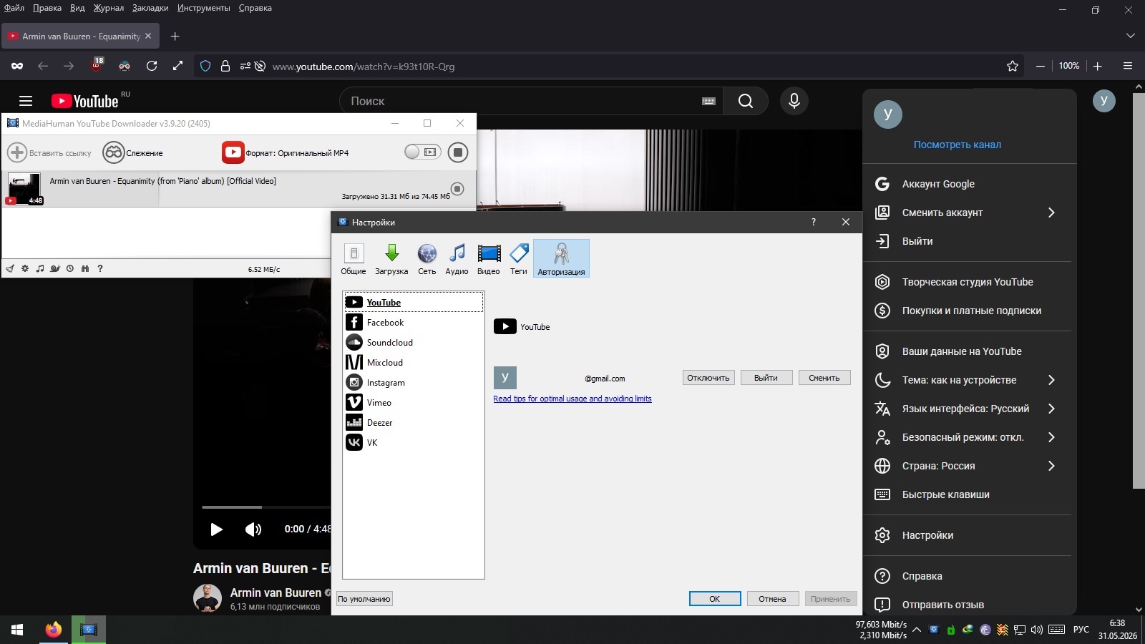Start voice search with microphone button

tap(794, 101)
